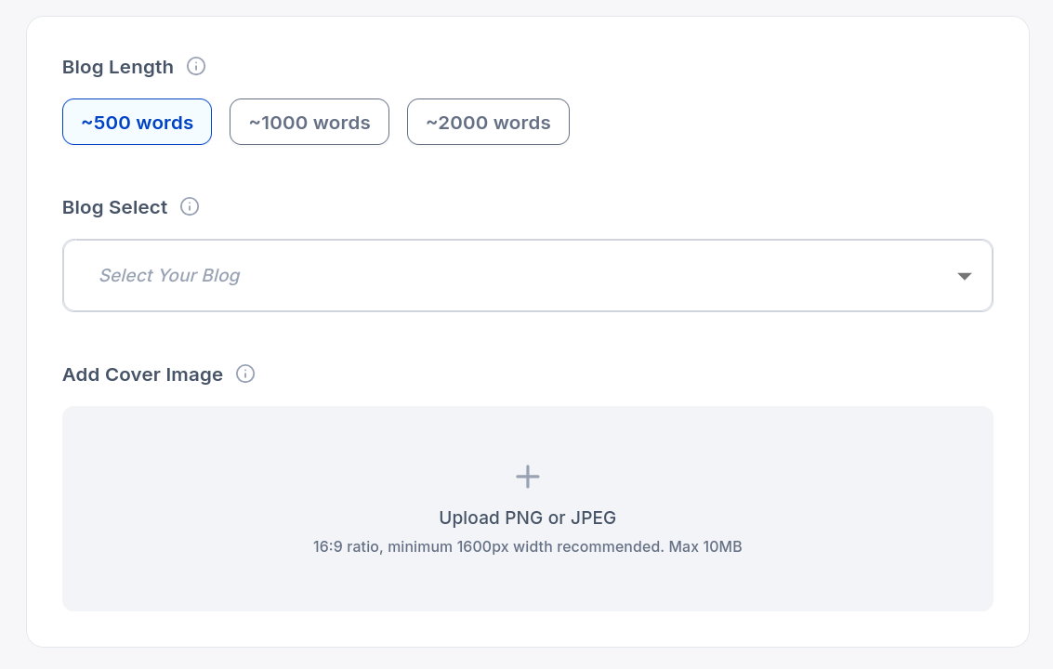Click the info icon beside Blog Length
Image resolution: width=1053 pixels, height=669 pixels.
point(196,67)
